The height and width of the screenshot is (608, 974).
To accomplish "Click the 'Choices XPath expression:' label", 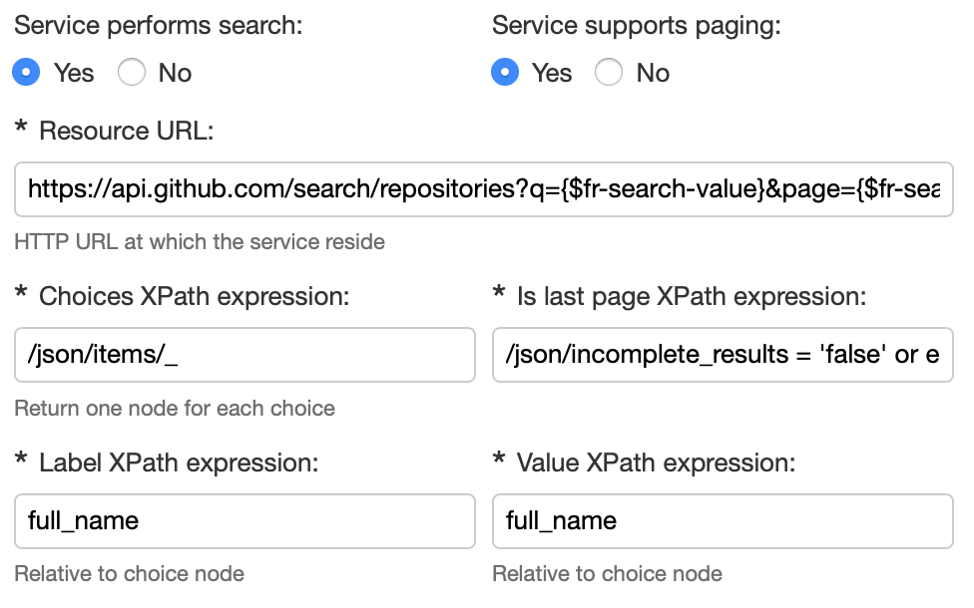I will (195, 296).
